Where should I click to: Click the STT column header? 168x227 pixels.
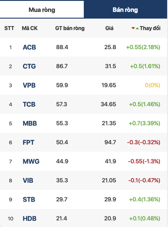coord(9,28)
